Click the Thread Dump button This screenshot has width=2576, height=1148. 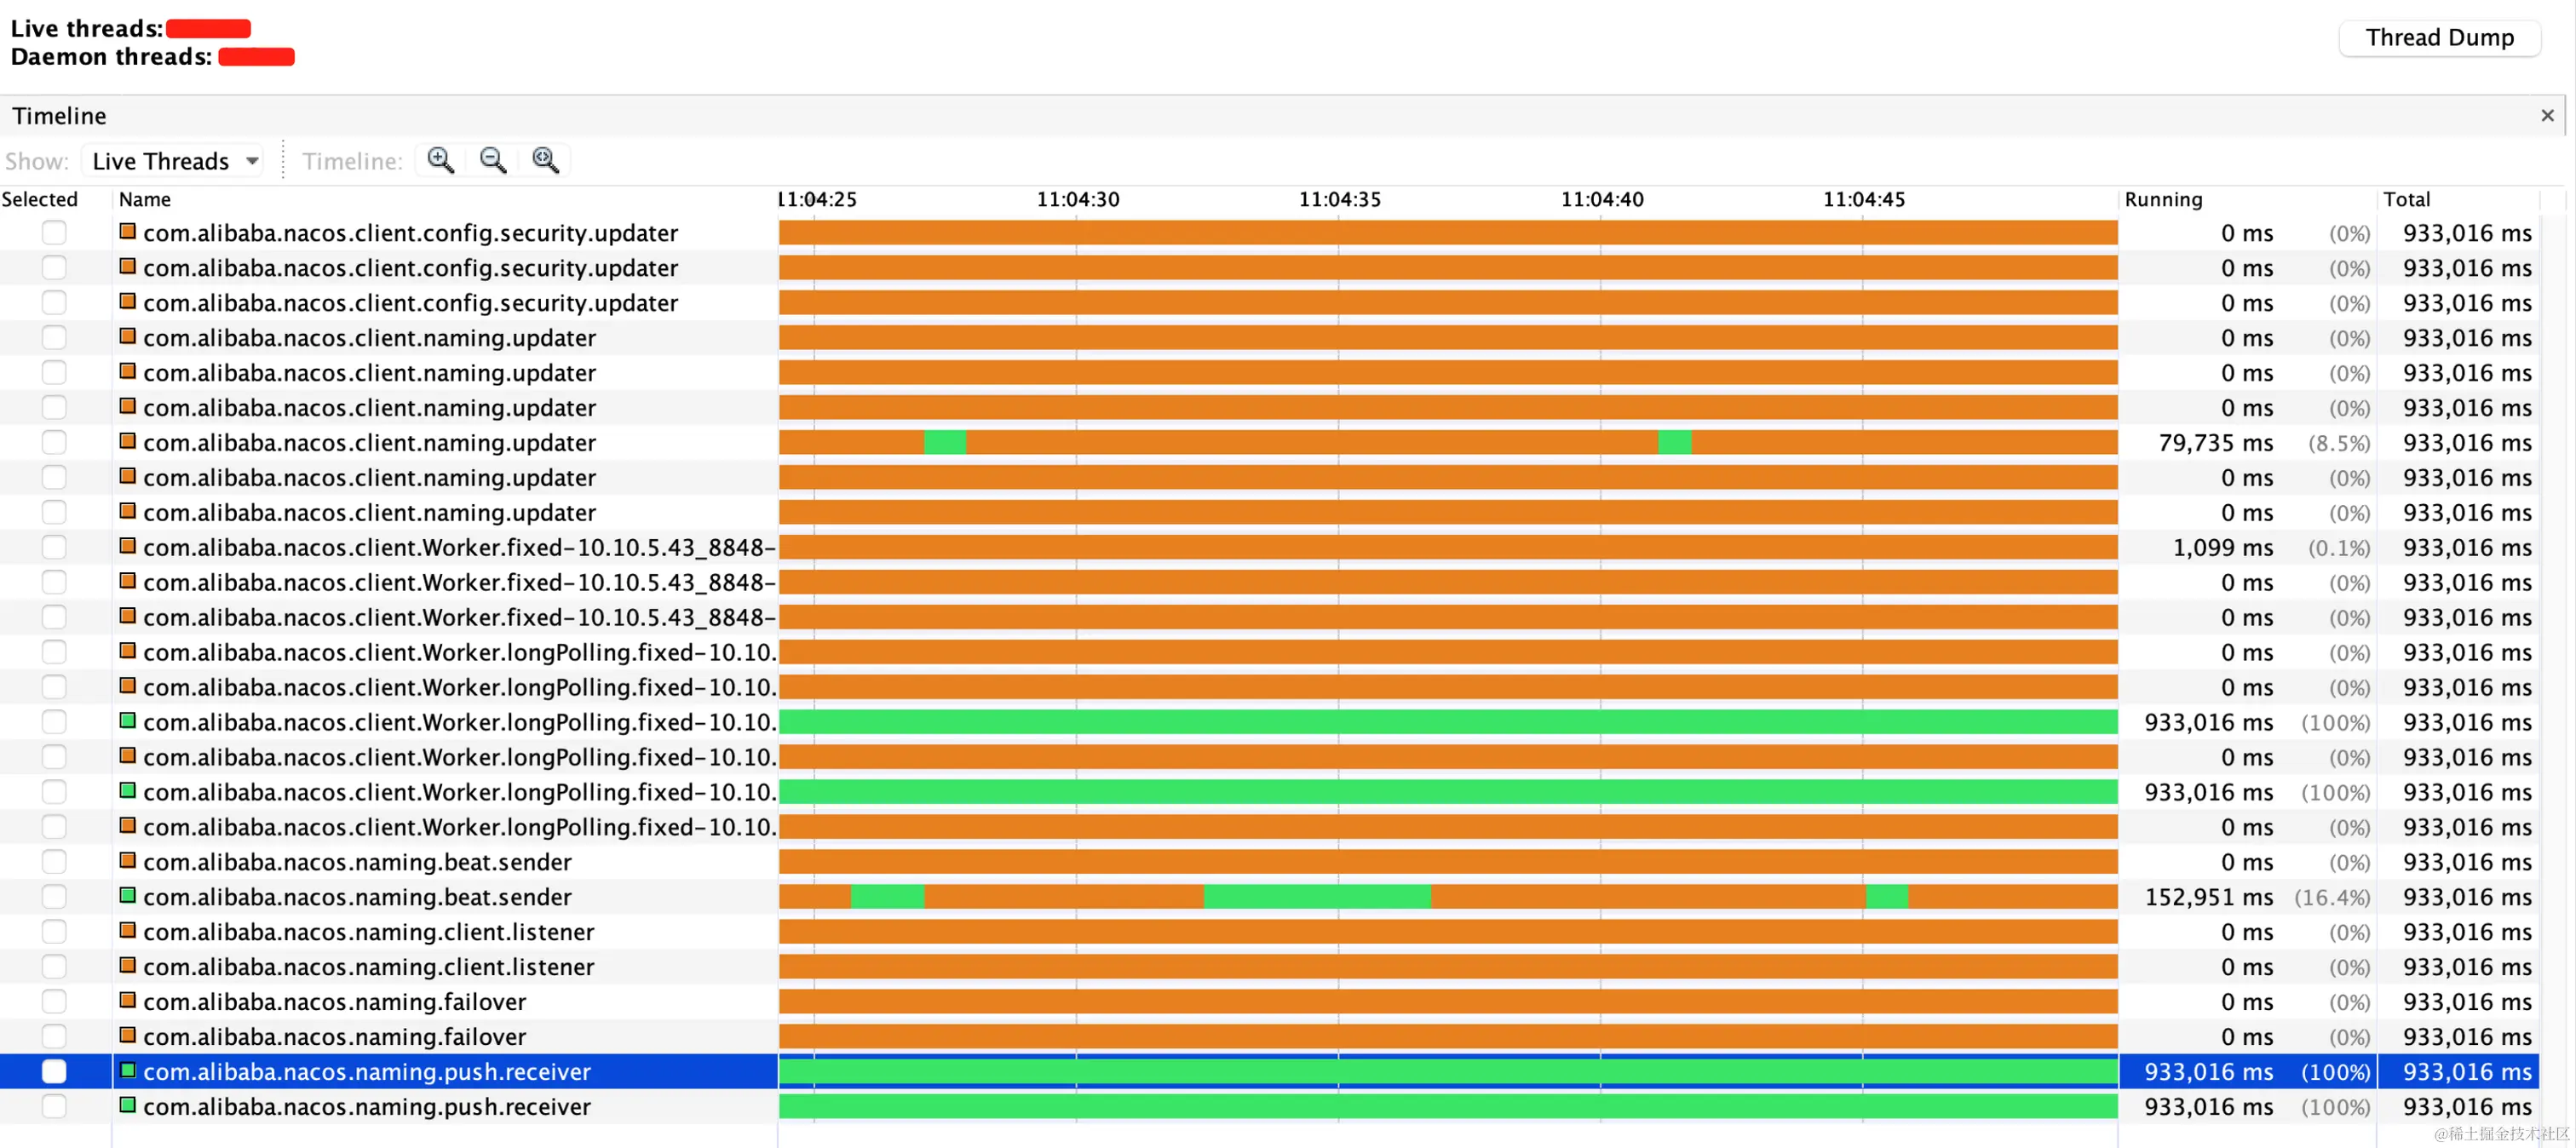(x=2439, y=38)
